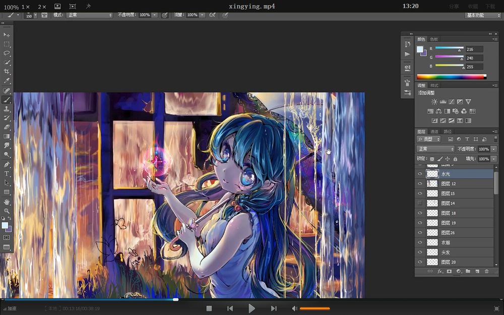Set playback speed to 2×
This screenshot has width=504, height=315.
click(x=42, y=7)
